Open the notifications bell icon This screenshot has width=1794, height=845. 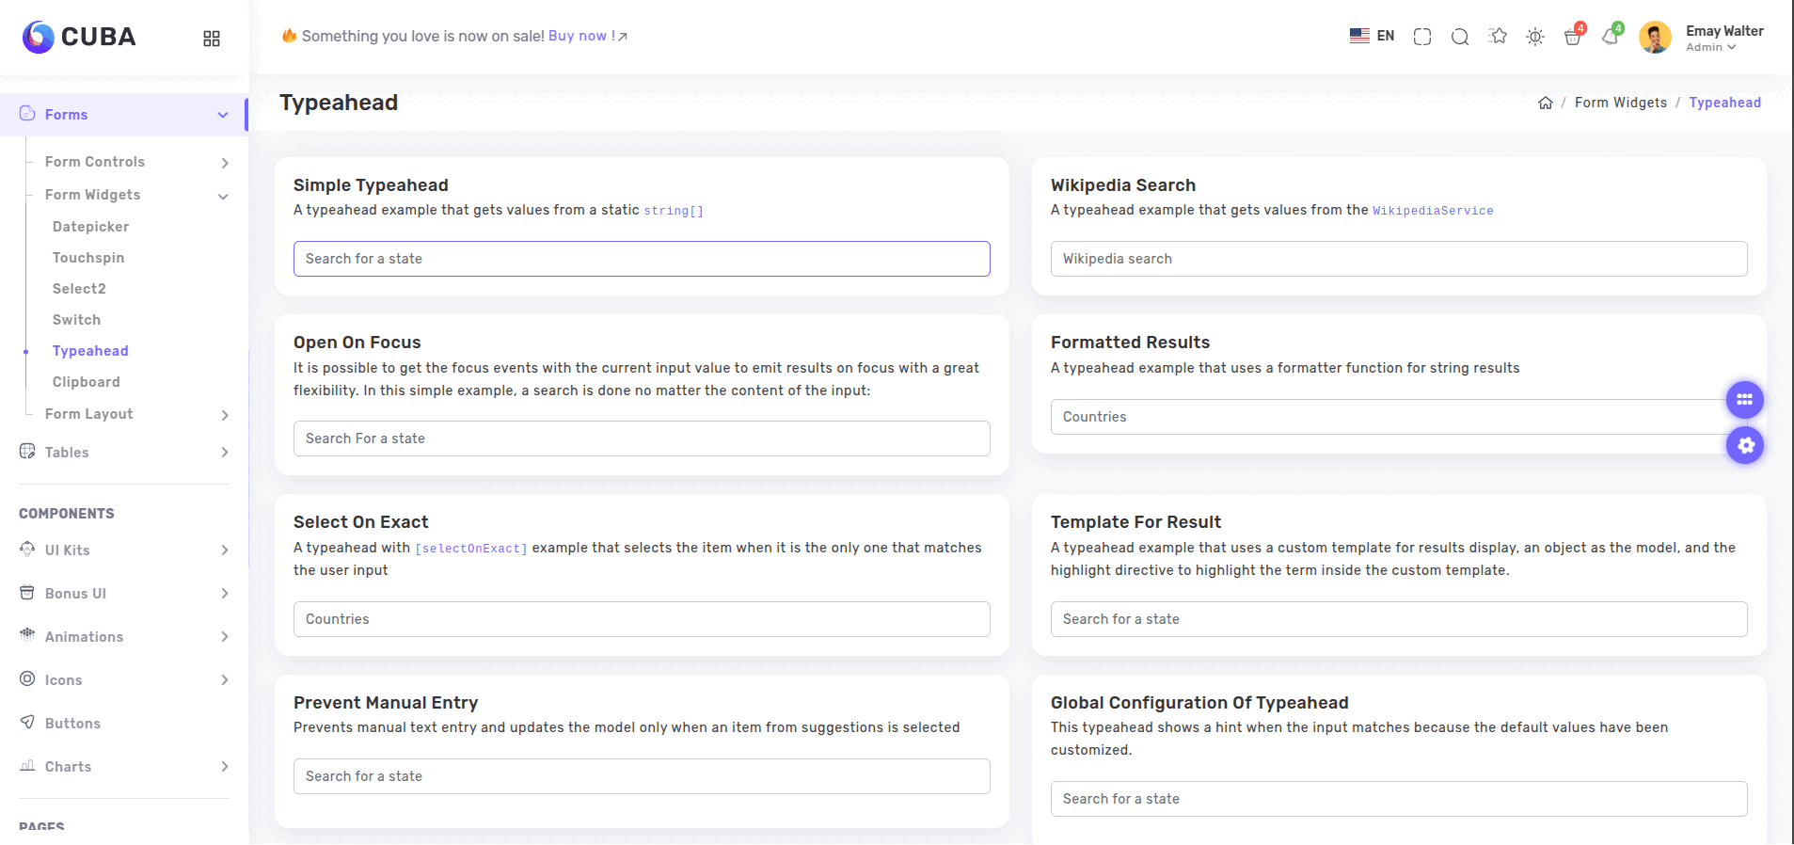click(x=1610, y=38)
